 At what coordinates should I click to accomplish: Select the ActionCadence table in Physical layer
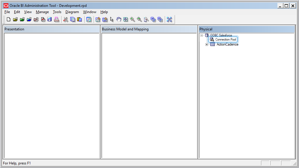click(227, 45)
